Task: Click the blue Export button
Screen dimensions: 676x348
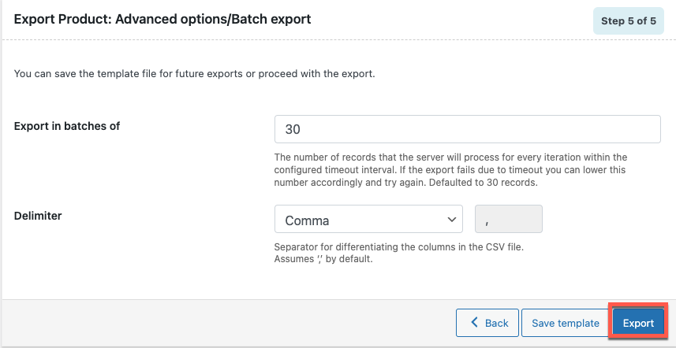Action: point(638,323)
